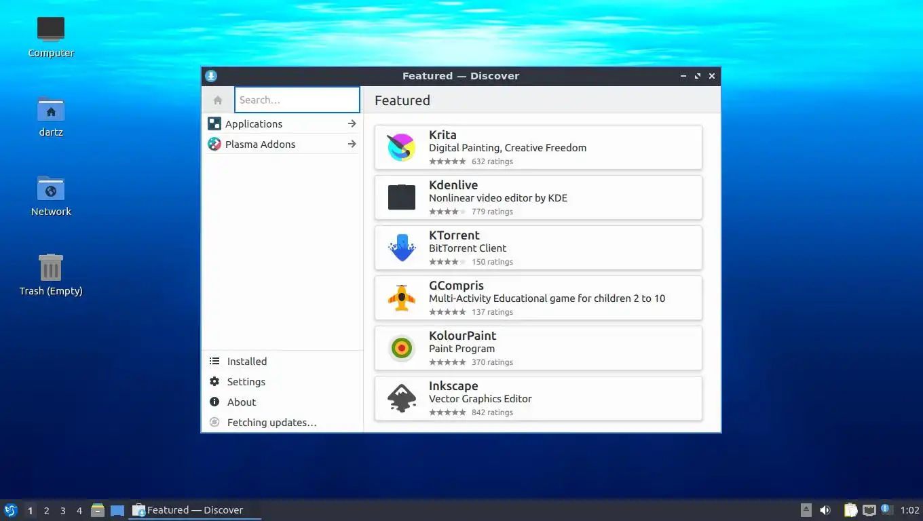Image resolution: width=923 pixels, height=521 pixels.
Task: Click the KTorrent app icon
Action: pos(401,248)
